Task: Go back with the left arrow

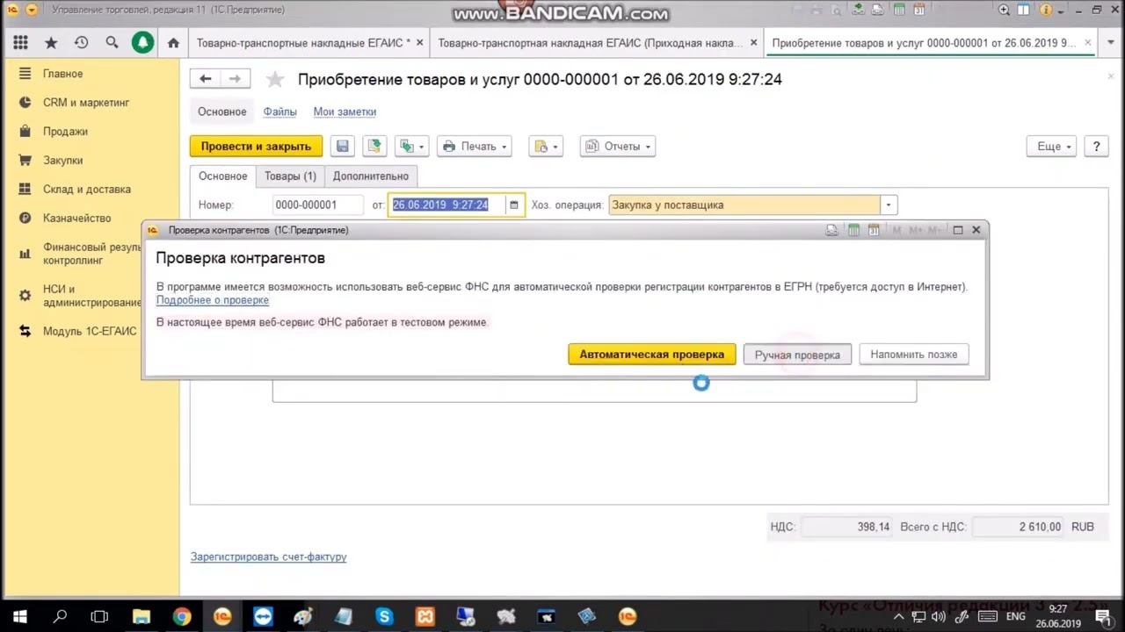Action: 205,79
